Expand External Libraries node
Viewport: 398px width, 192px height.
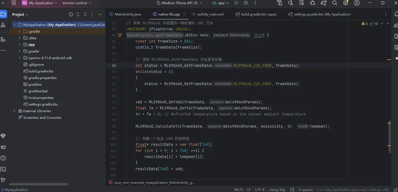(14, 111)
